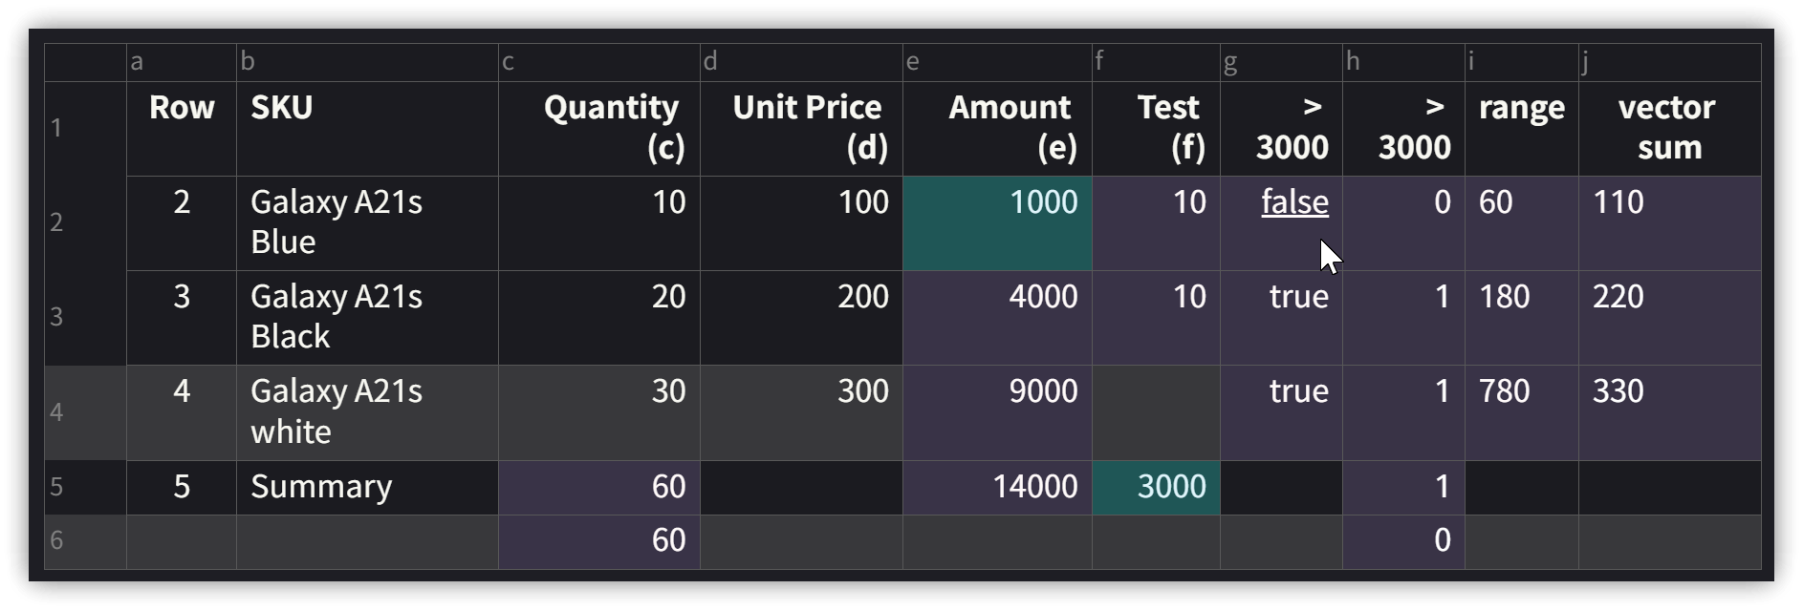This screenshot has height=610, width=1803.
Task: Click the 'Test (f)' header cell
Action: (x=1156, y=129)
